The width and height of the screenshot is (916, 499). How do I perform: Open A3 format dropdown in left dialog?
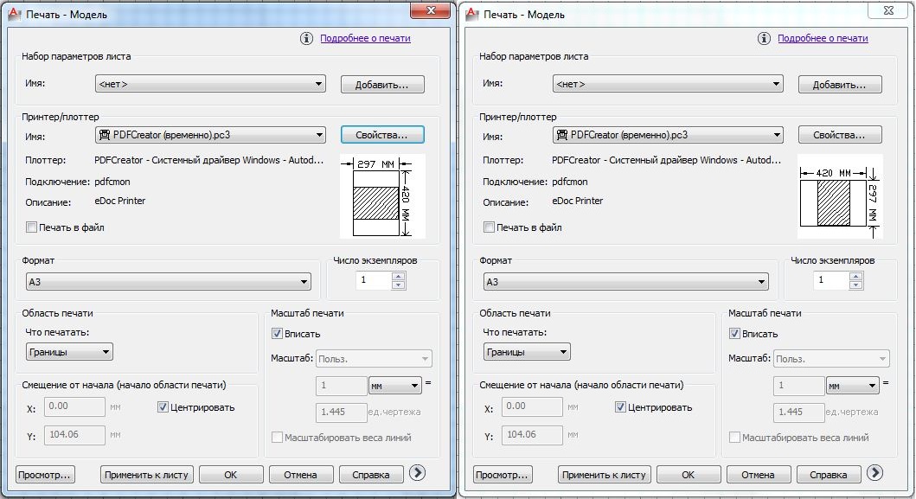(169, 282)
